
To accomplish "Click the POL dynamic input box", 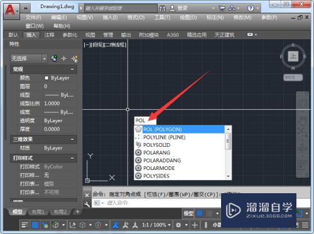I will coord(145,120).
